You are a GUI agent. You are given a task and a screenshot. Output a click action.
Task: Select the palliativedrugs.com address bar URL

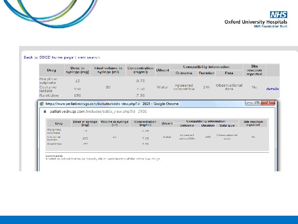tap(98, 112)
